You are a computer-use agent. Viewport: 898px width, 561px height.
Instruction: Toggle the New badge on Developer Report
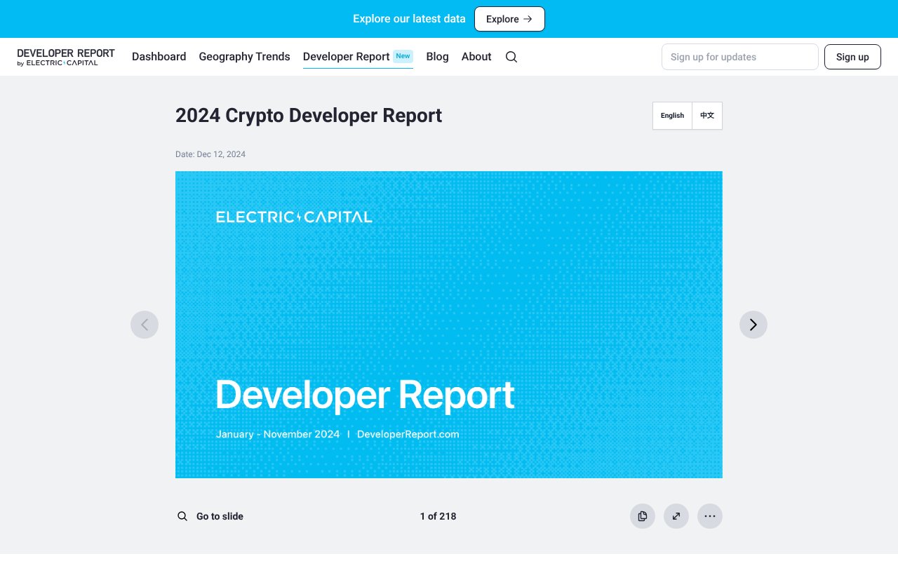(x=403, y=55)
